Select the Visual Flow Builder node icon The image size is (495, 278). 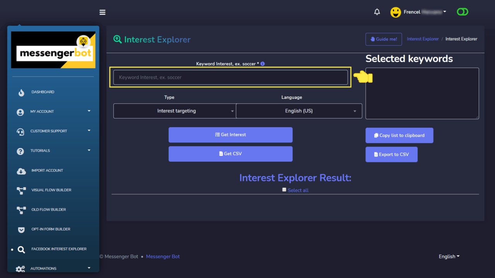click(x=21, y=190)
